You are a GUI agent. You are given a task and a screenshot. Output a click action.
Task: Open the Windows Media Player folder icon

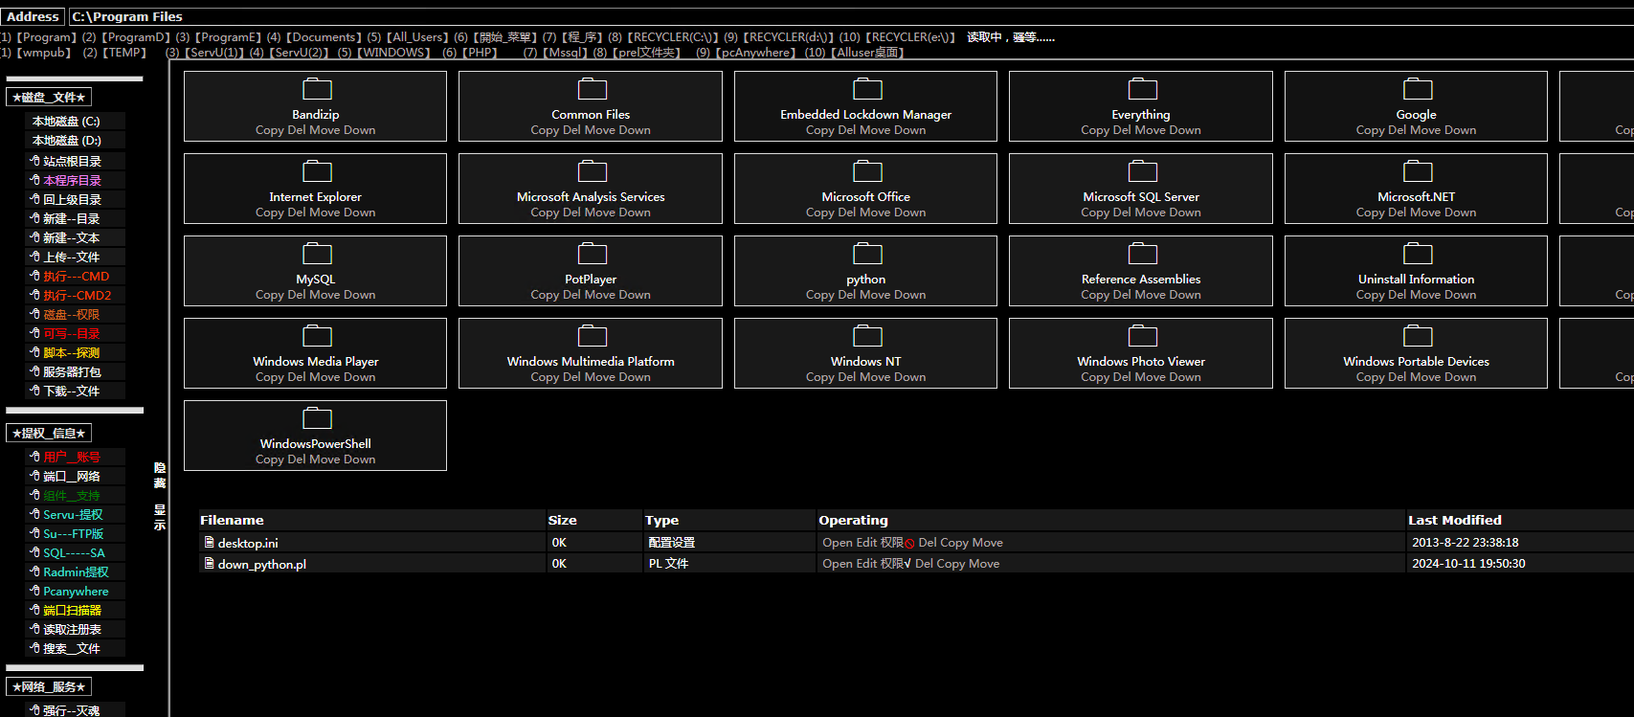(x=317, y=337)
